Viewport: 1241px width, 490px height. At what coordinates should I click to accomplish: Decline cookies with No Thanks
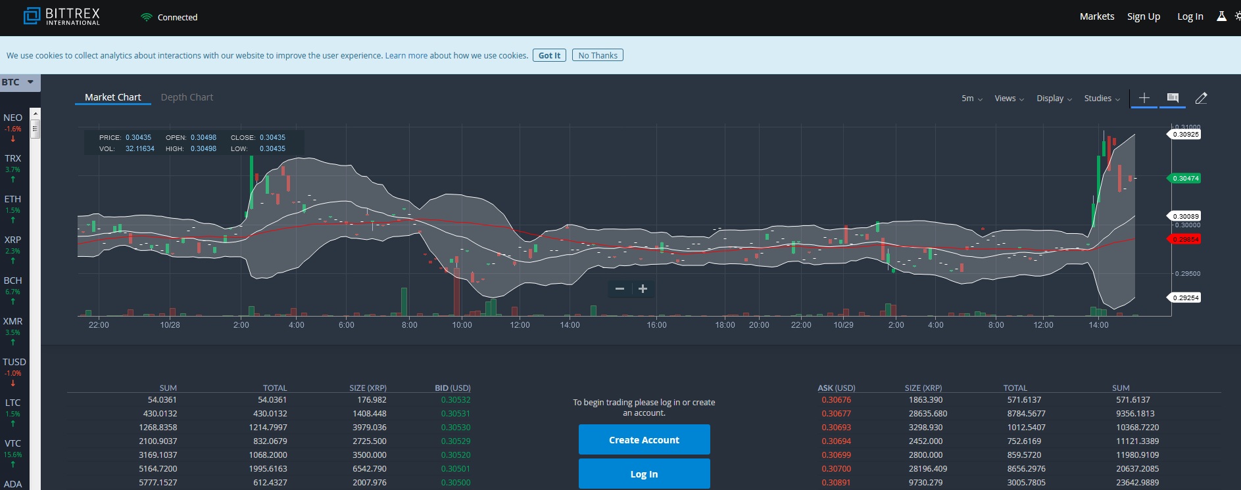598,55
